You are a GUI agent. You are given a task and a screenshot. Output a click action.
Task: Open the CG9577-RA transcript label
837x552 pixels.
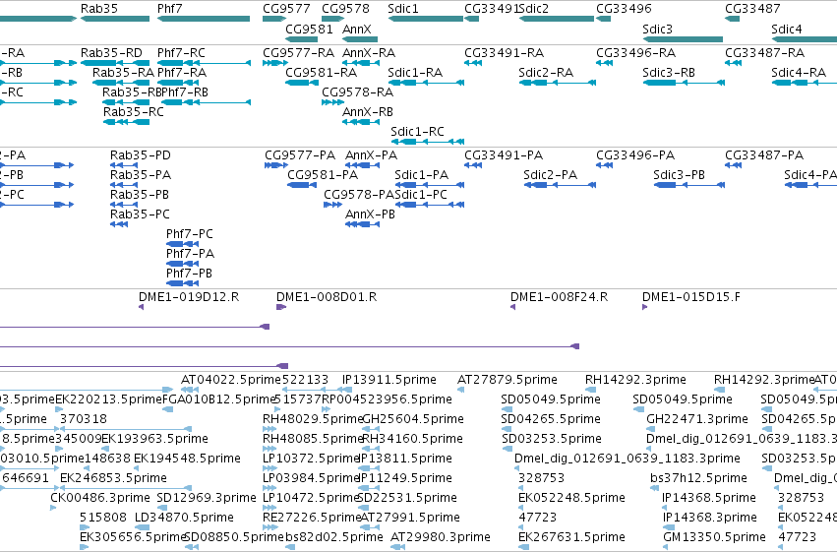tap(298, 53)
